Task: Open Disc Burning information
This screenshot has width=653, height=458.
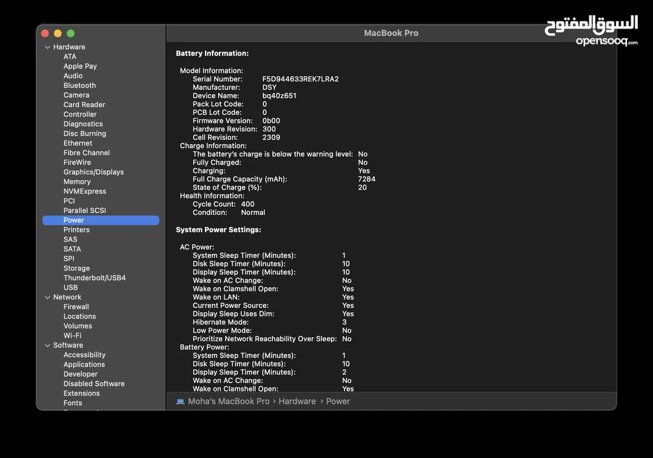Action: tap(85, 133)
